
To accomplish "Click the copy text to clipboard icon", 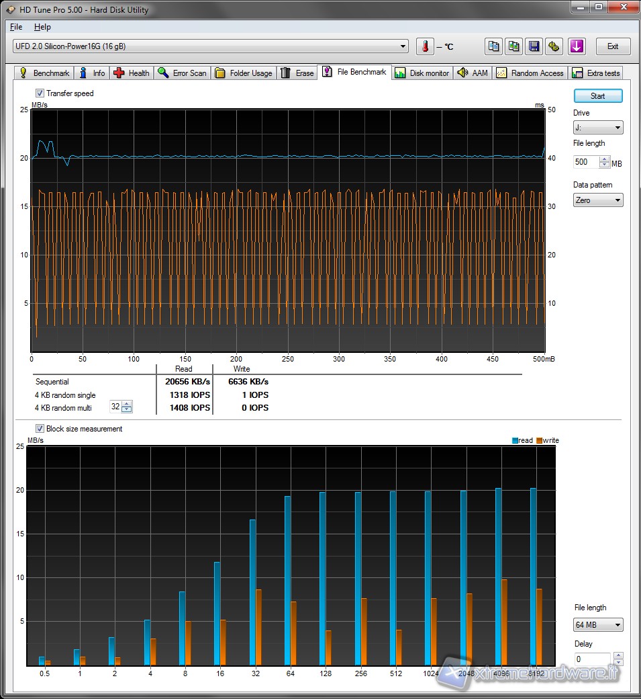I will pos(494,46).
